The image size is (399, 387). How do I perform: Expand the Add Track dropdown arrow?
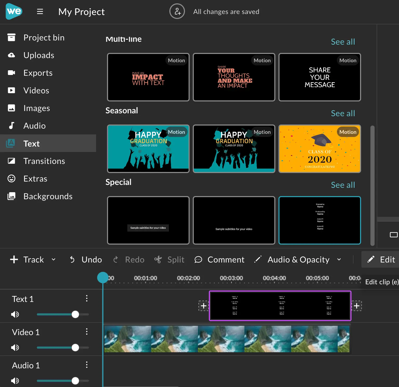pyautogui.click(x=54, y=260)
